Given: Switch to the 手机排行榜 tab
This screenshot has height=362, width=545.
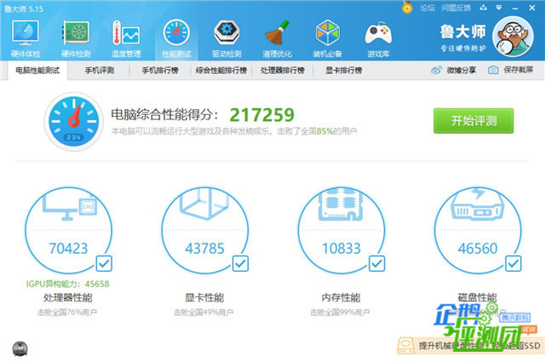Looking at the screenshot, I should click(160, 71).
